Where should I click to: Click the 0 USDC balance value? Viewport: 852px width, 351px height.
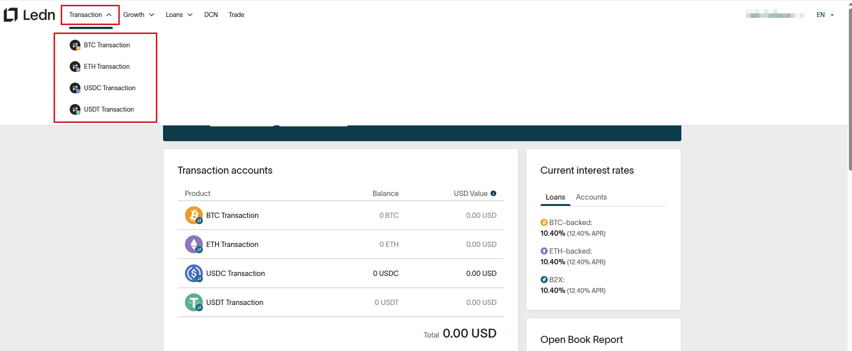(x=386, y=273)
